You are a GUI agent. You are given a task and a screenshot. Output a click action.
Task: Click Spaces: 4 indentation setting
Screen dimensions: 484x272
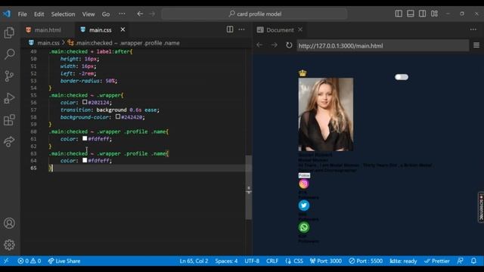(x=226, y=261)
